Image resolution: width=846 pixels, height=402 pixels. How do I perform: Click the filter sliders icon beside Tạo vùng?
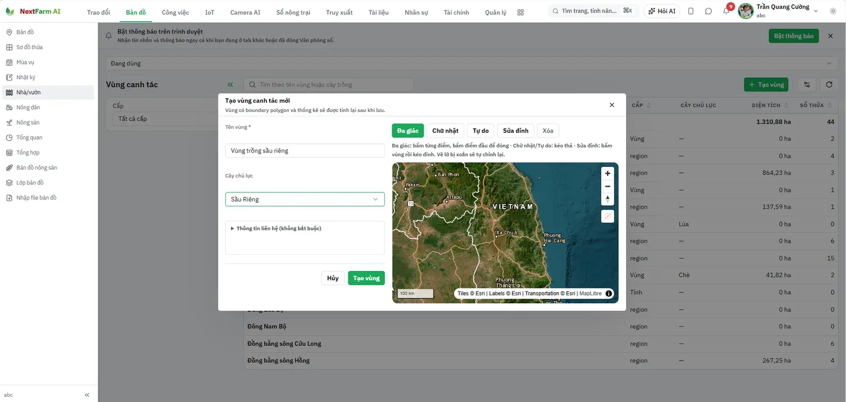point(807,85)
